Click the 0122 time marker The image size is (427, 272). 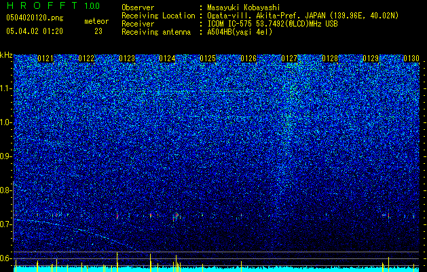(x=86, y=58)
